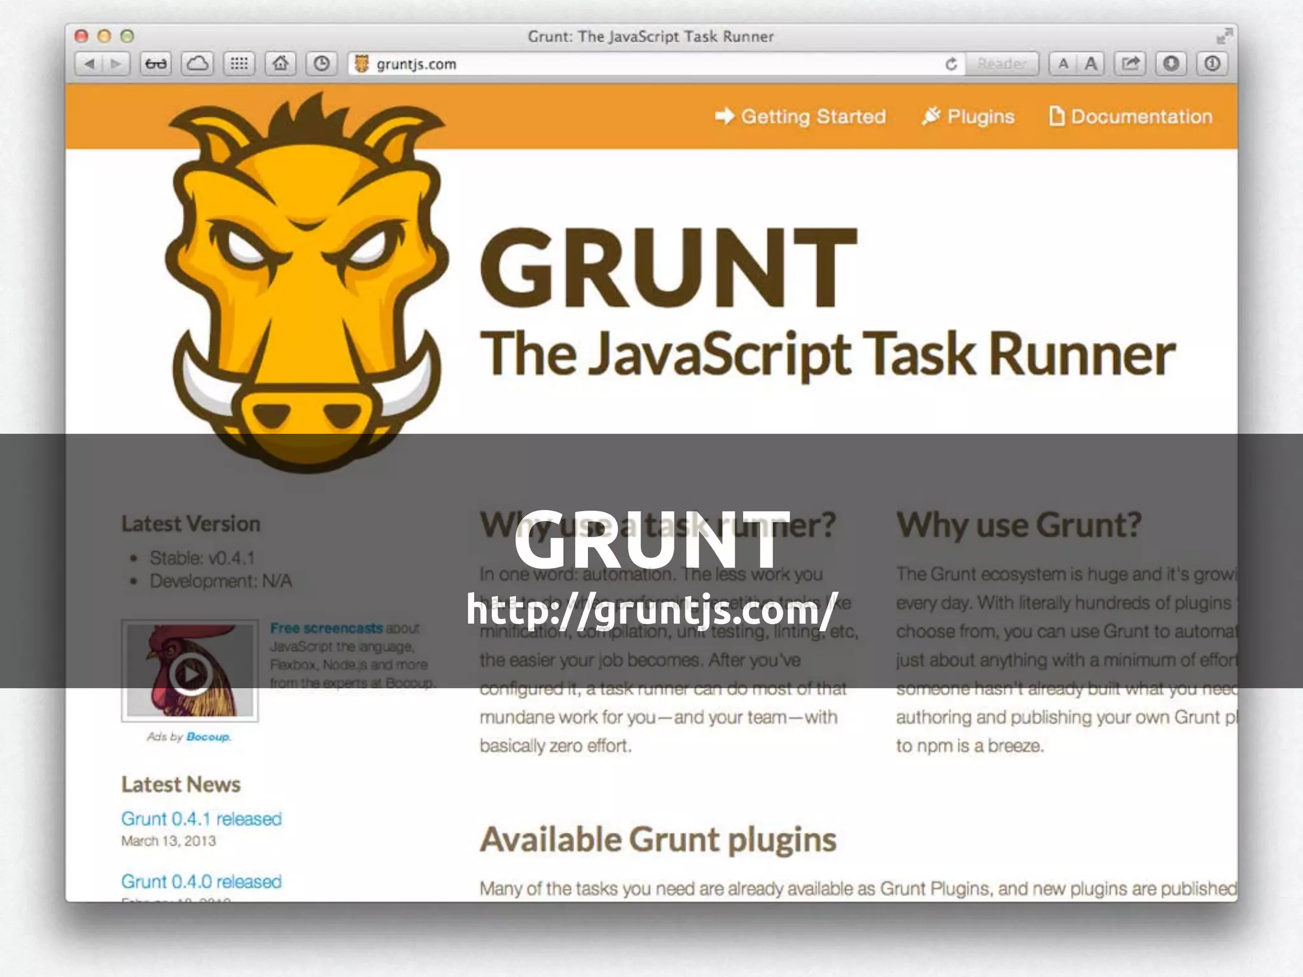This screenshot has width=1303, height=977.
Task: Click the Grunt boar logo
Action: coord(307,283)
